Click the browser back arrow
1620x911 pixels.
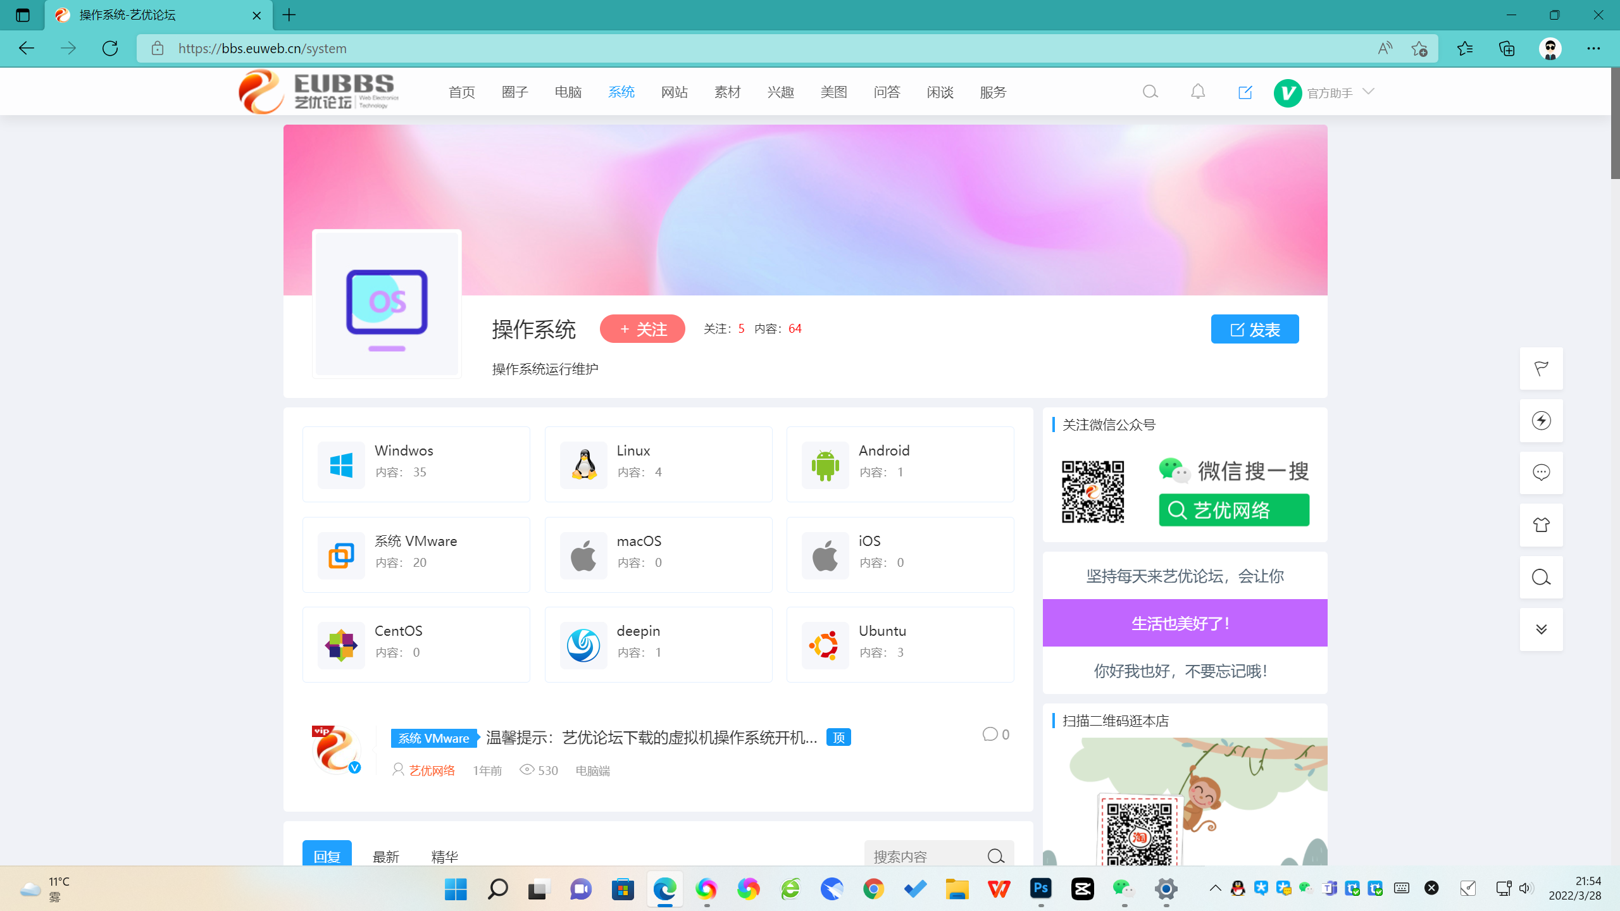coord(26,49)
